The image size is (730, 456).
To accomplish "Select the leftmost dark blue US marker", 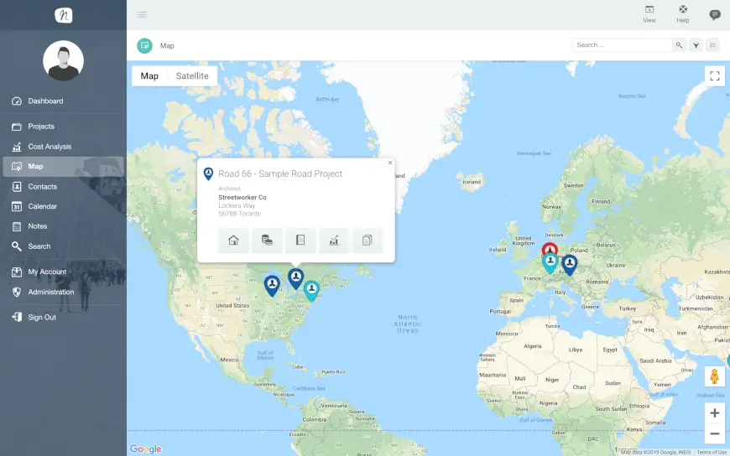I will pos(273,286).
